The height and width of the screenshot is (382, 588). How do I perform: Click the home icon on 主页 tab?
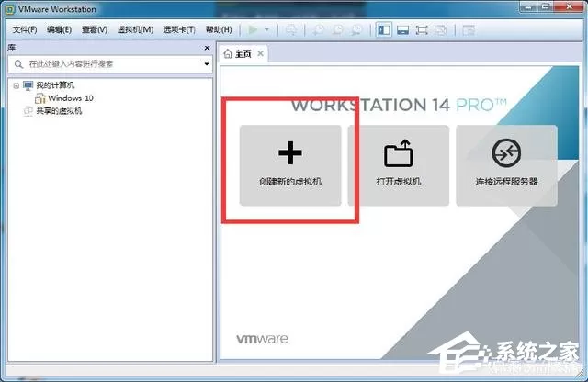click(x=227, y=54)
